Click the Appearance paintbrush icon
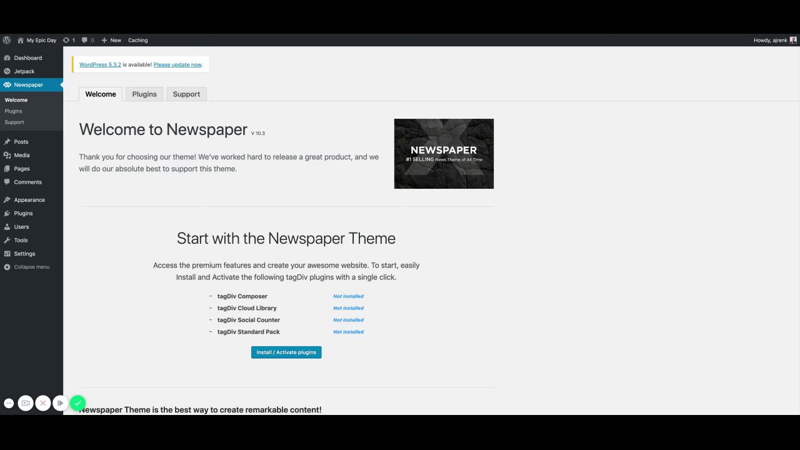Image resolution: width=800 pixels, height=450 pixels. point(7,200)
